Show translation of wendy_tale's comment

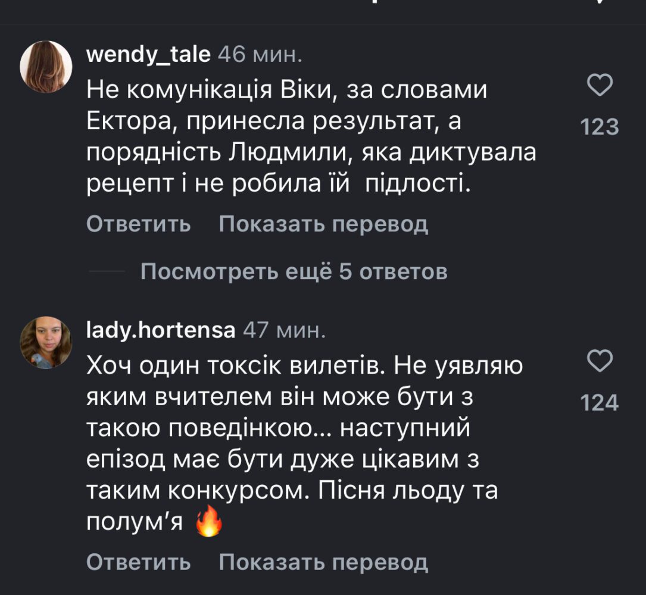pos(323,224)
